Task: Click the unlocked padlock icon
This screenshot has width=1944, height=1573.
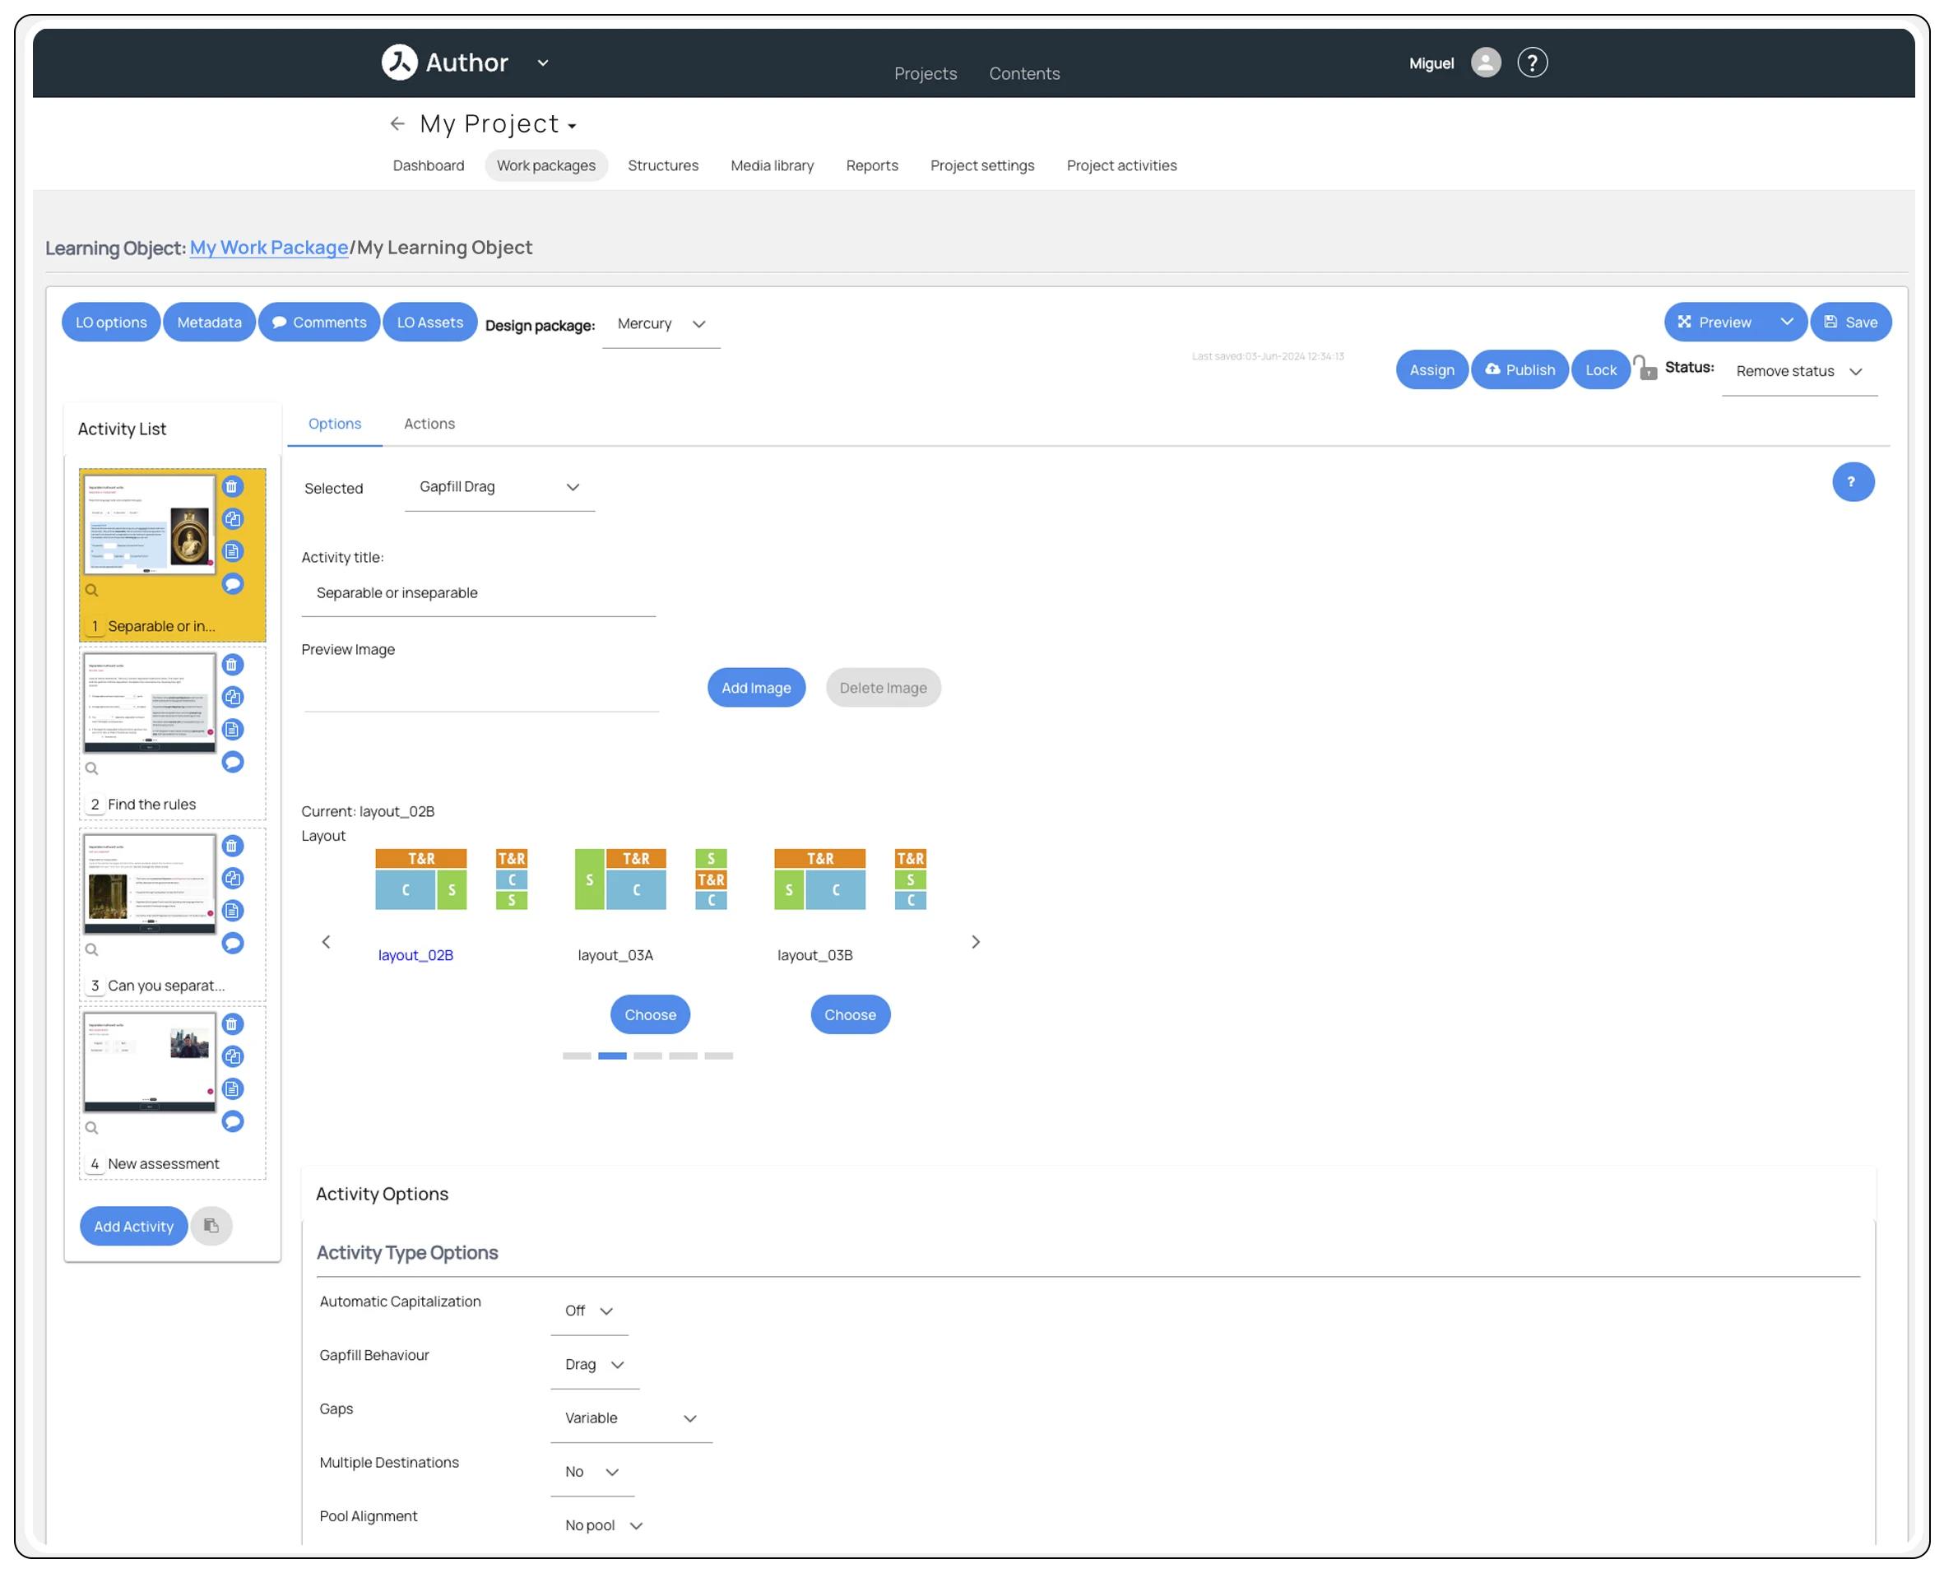Action: 1645,368
